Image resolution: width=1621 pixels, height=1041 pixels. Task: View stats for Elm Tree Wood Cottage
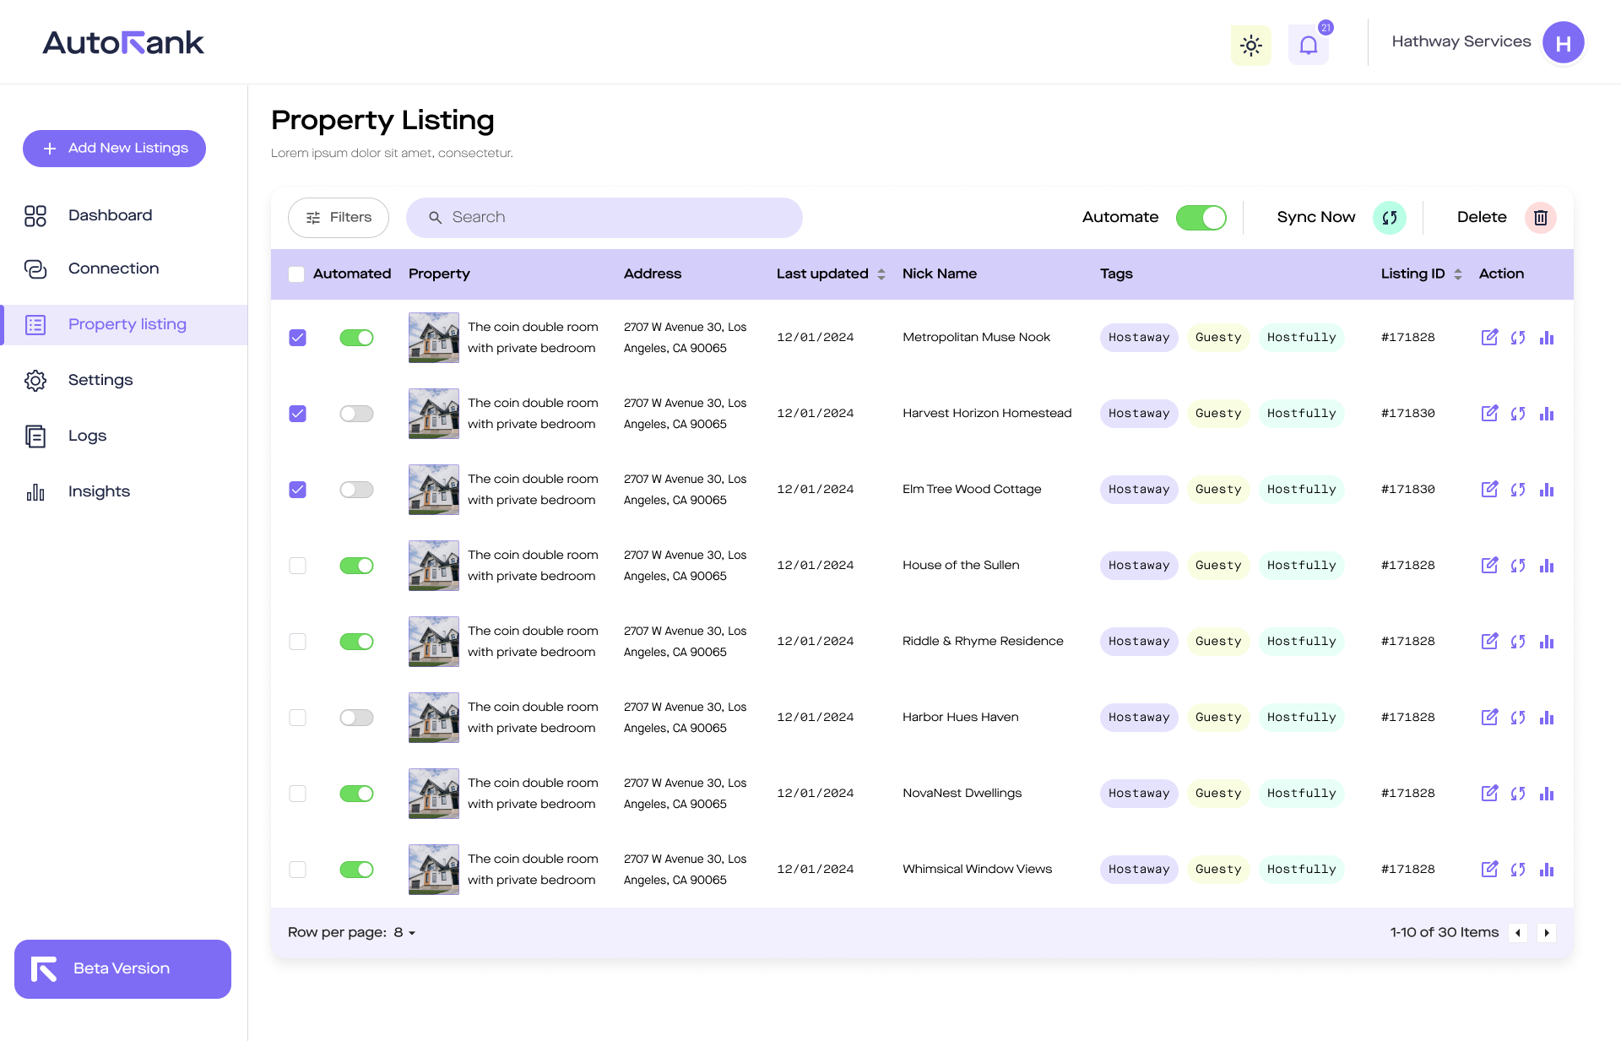(x=1547, y=490)
